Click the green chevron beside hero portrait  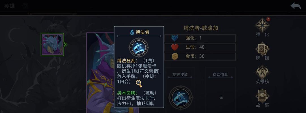click(65, 45)
